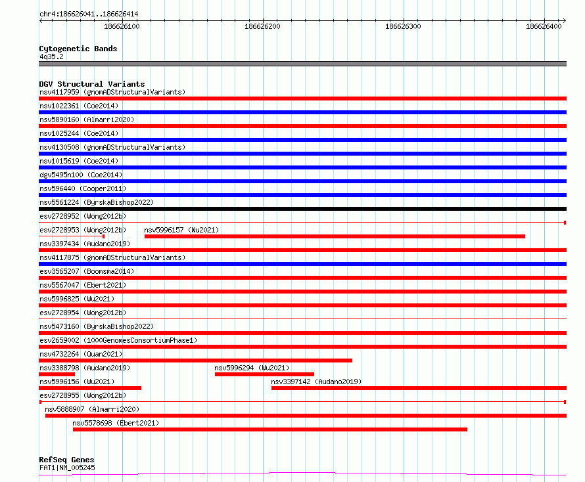Viewport: 585px width, 482px height.
Task: Click nsv5561224 (ByrskaBishop2022) label
Action: 97,202
